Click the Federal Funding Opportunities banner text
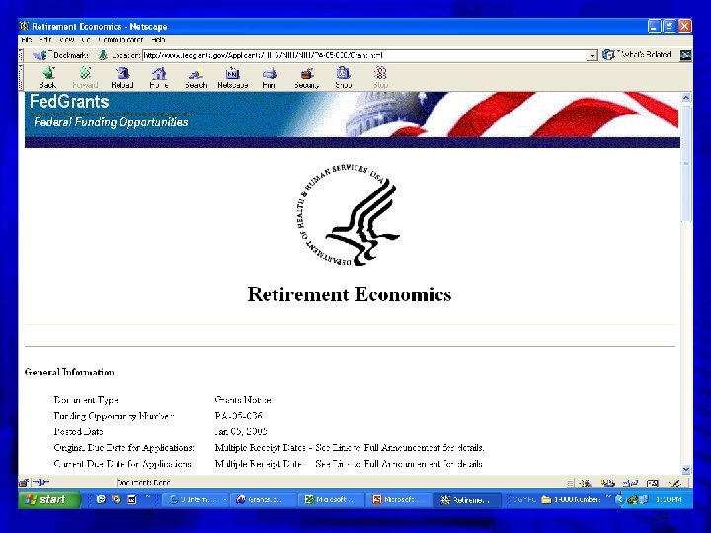This screenshot has width=711, height=533. click(111, 122)
